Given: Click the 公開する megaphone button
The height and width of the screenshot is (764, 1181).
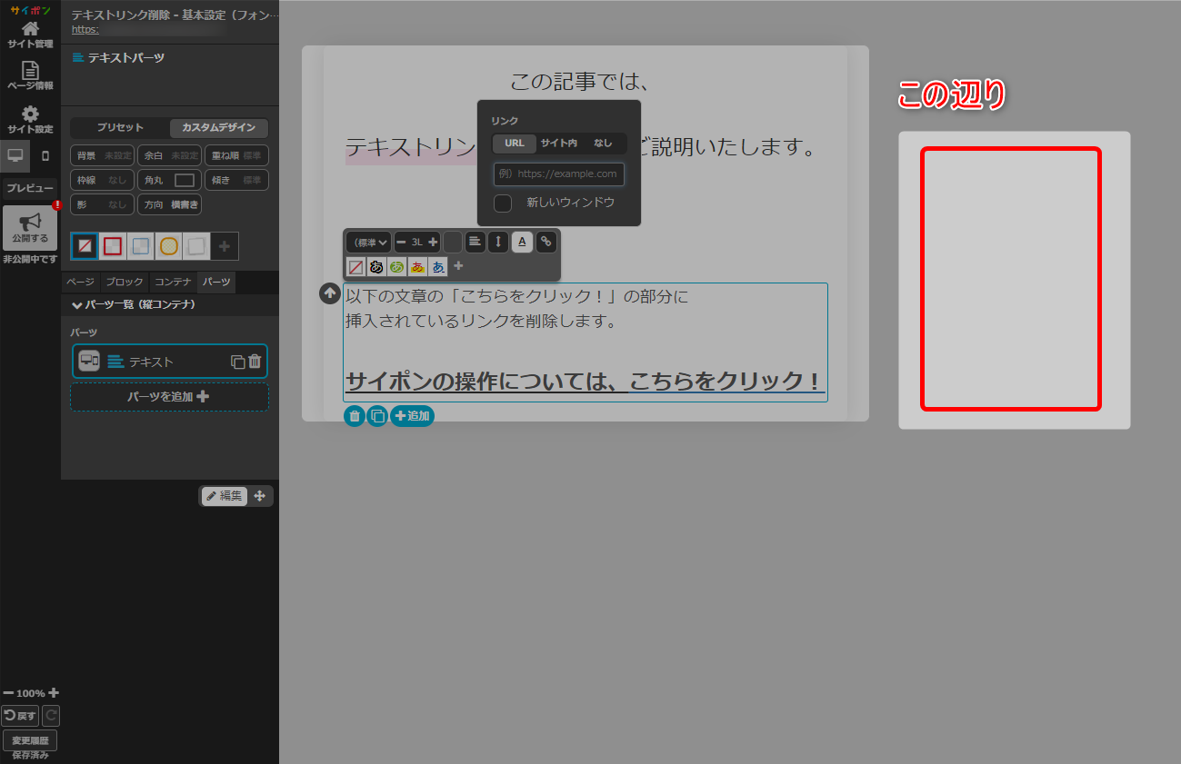Looking at the screenshot, I should tap(30, 228).
